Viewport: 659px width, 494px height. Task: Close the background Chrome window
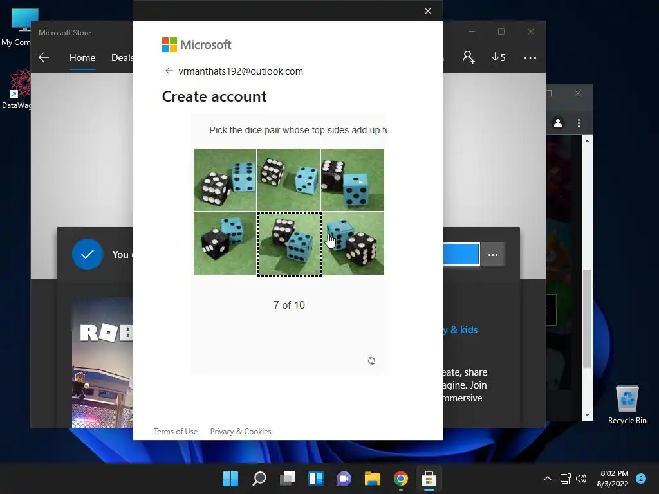577,93
